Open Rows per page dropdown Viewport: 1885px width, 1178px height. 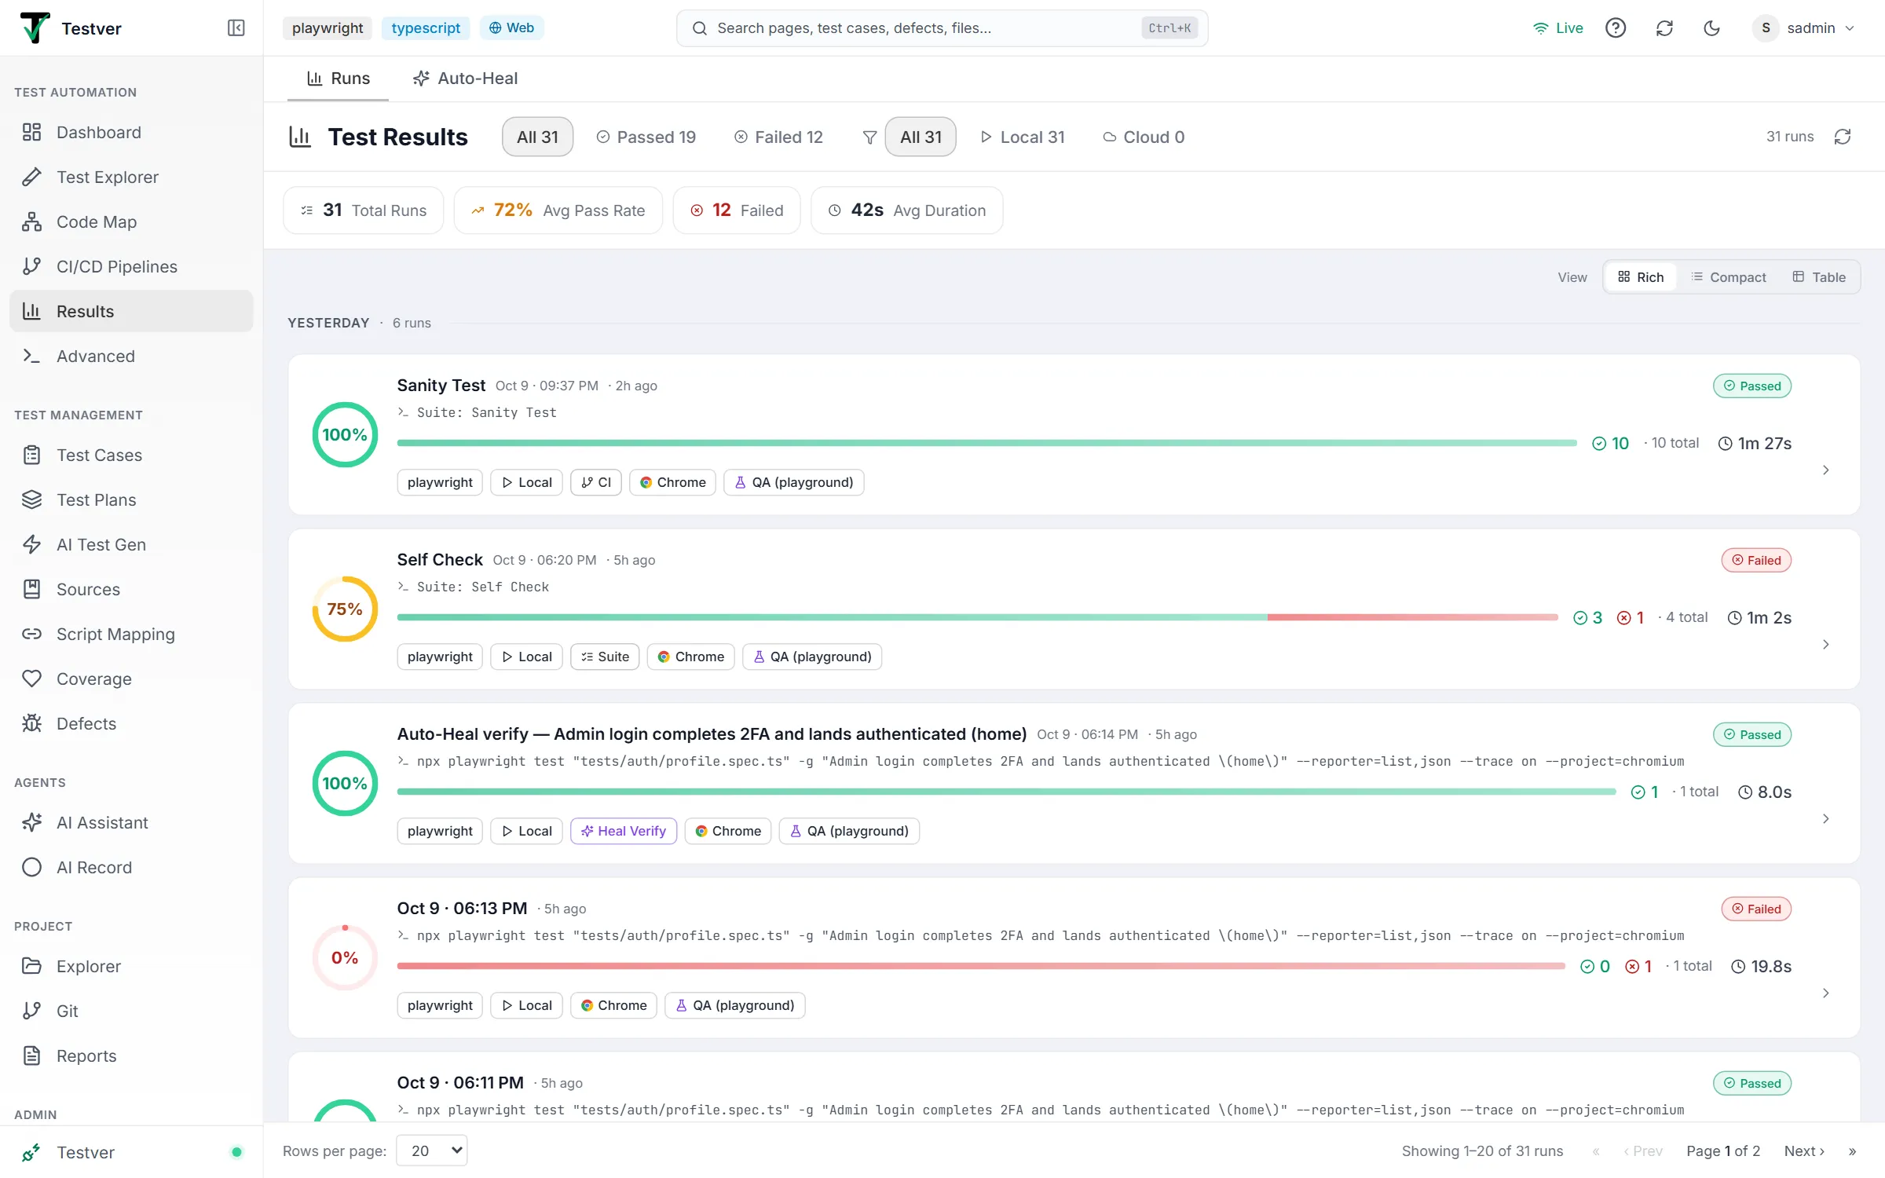coord(432,1151)
